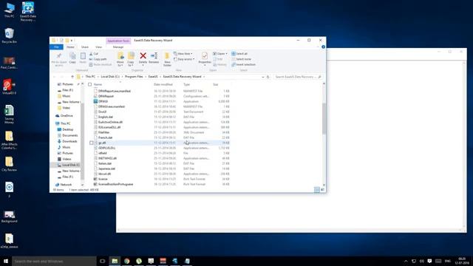Image resolution: width=473 pixels, height=266 pixels.
Task: Open the Easy access dropdown
Action: [x=184, y=59]
